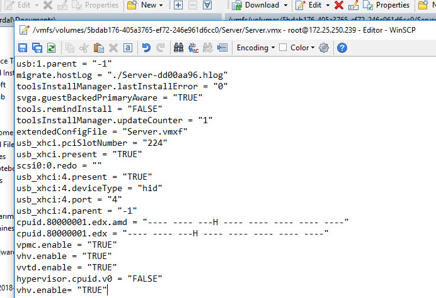The width and height of the screenshot is (436, 298).
Task: Click the Select All icon
Action: (128, 48)
